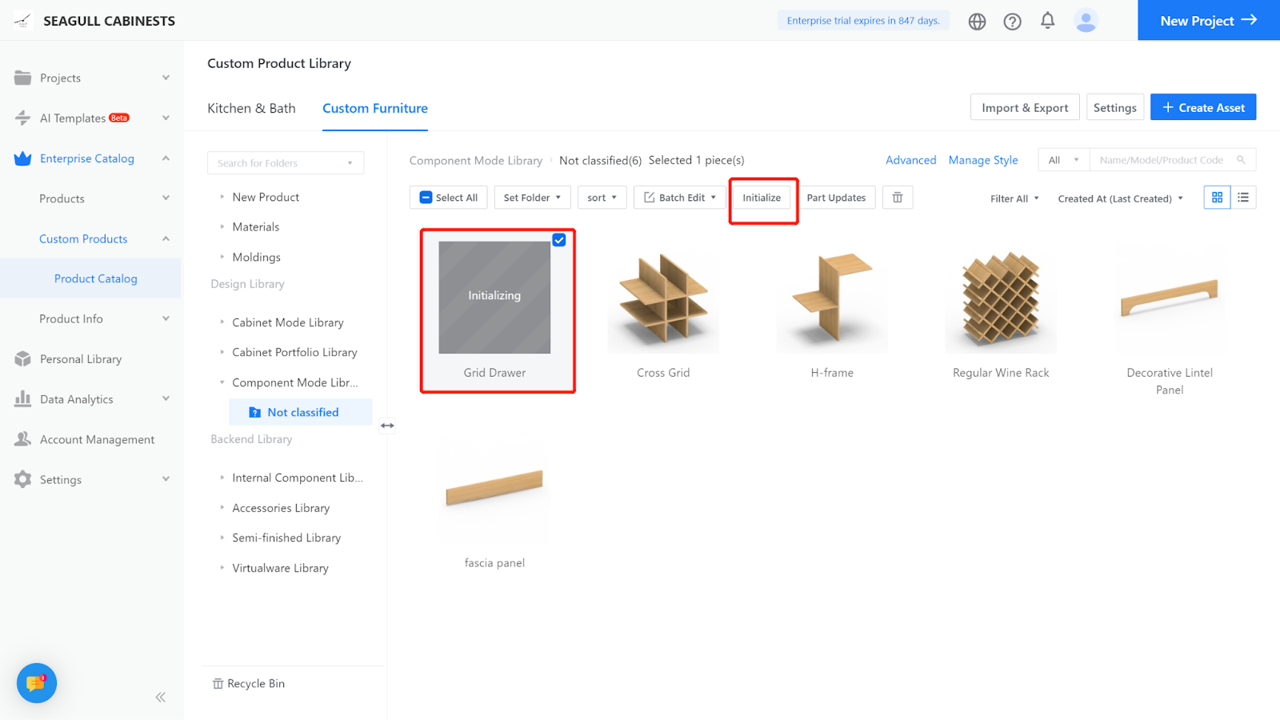This screenshot has width=1280, height=720.
Task: Open the Set Folder dropdown
Action: pyautogui.click(x=532, y=198)
